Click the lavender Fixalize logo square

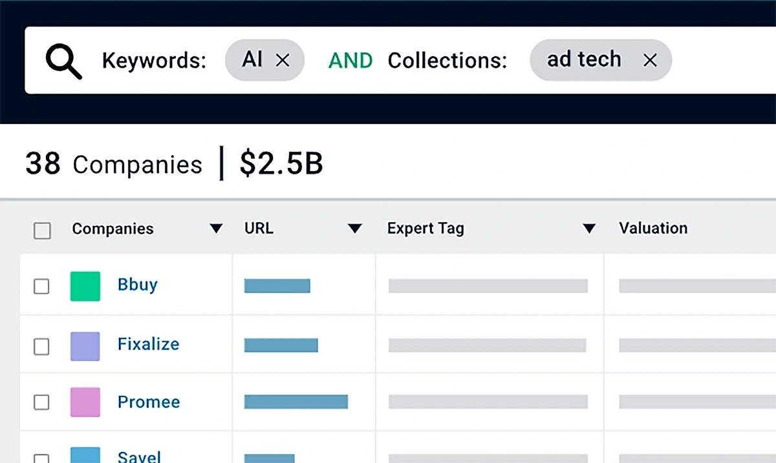tap(85, 346)
